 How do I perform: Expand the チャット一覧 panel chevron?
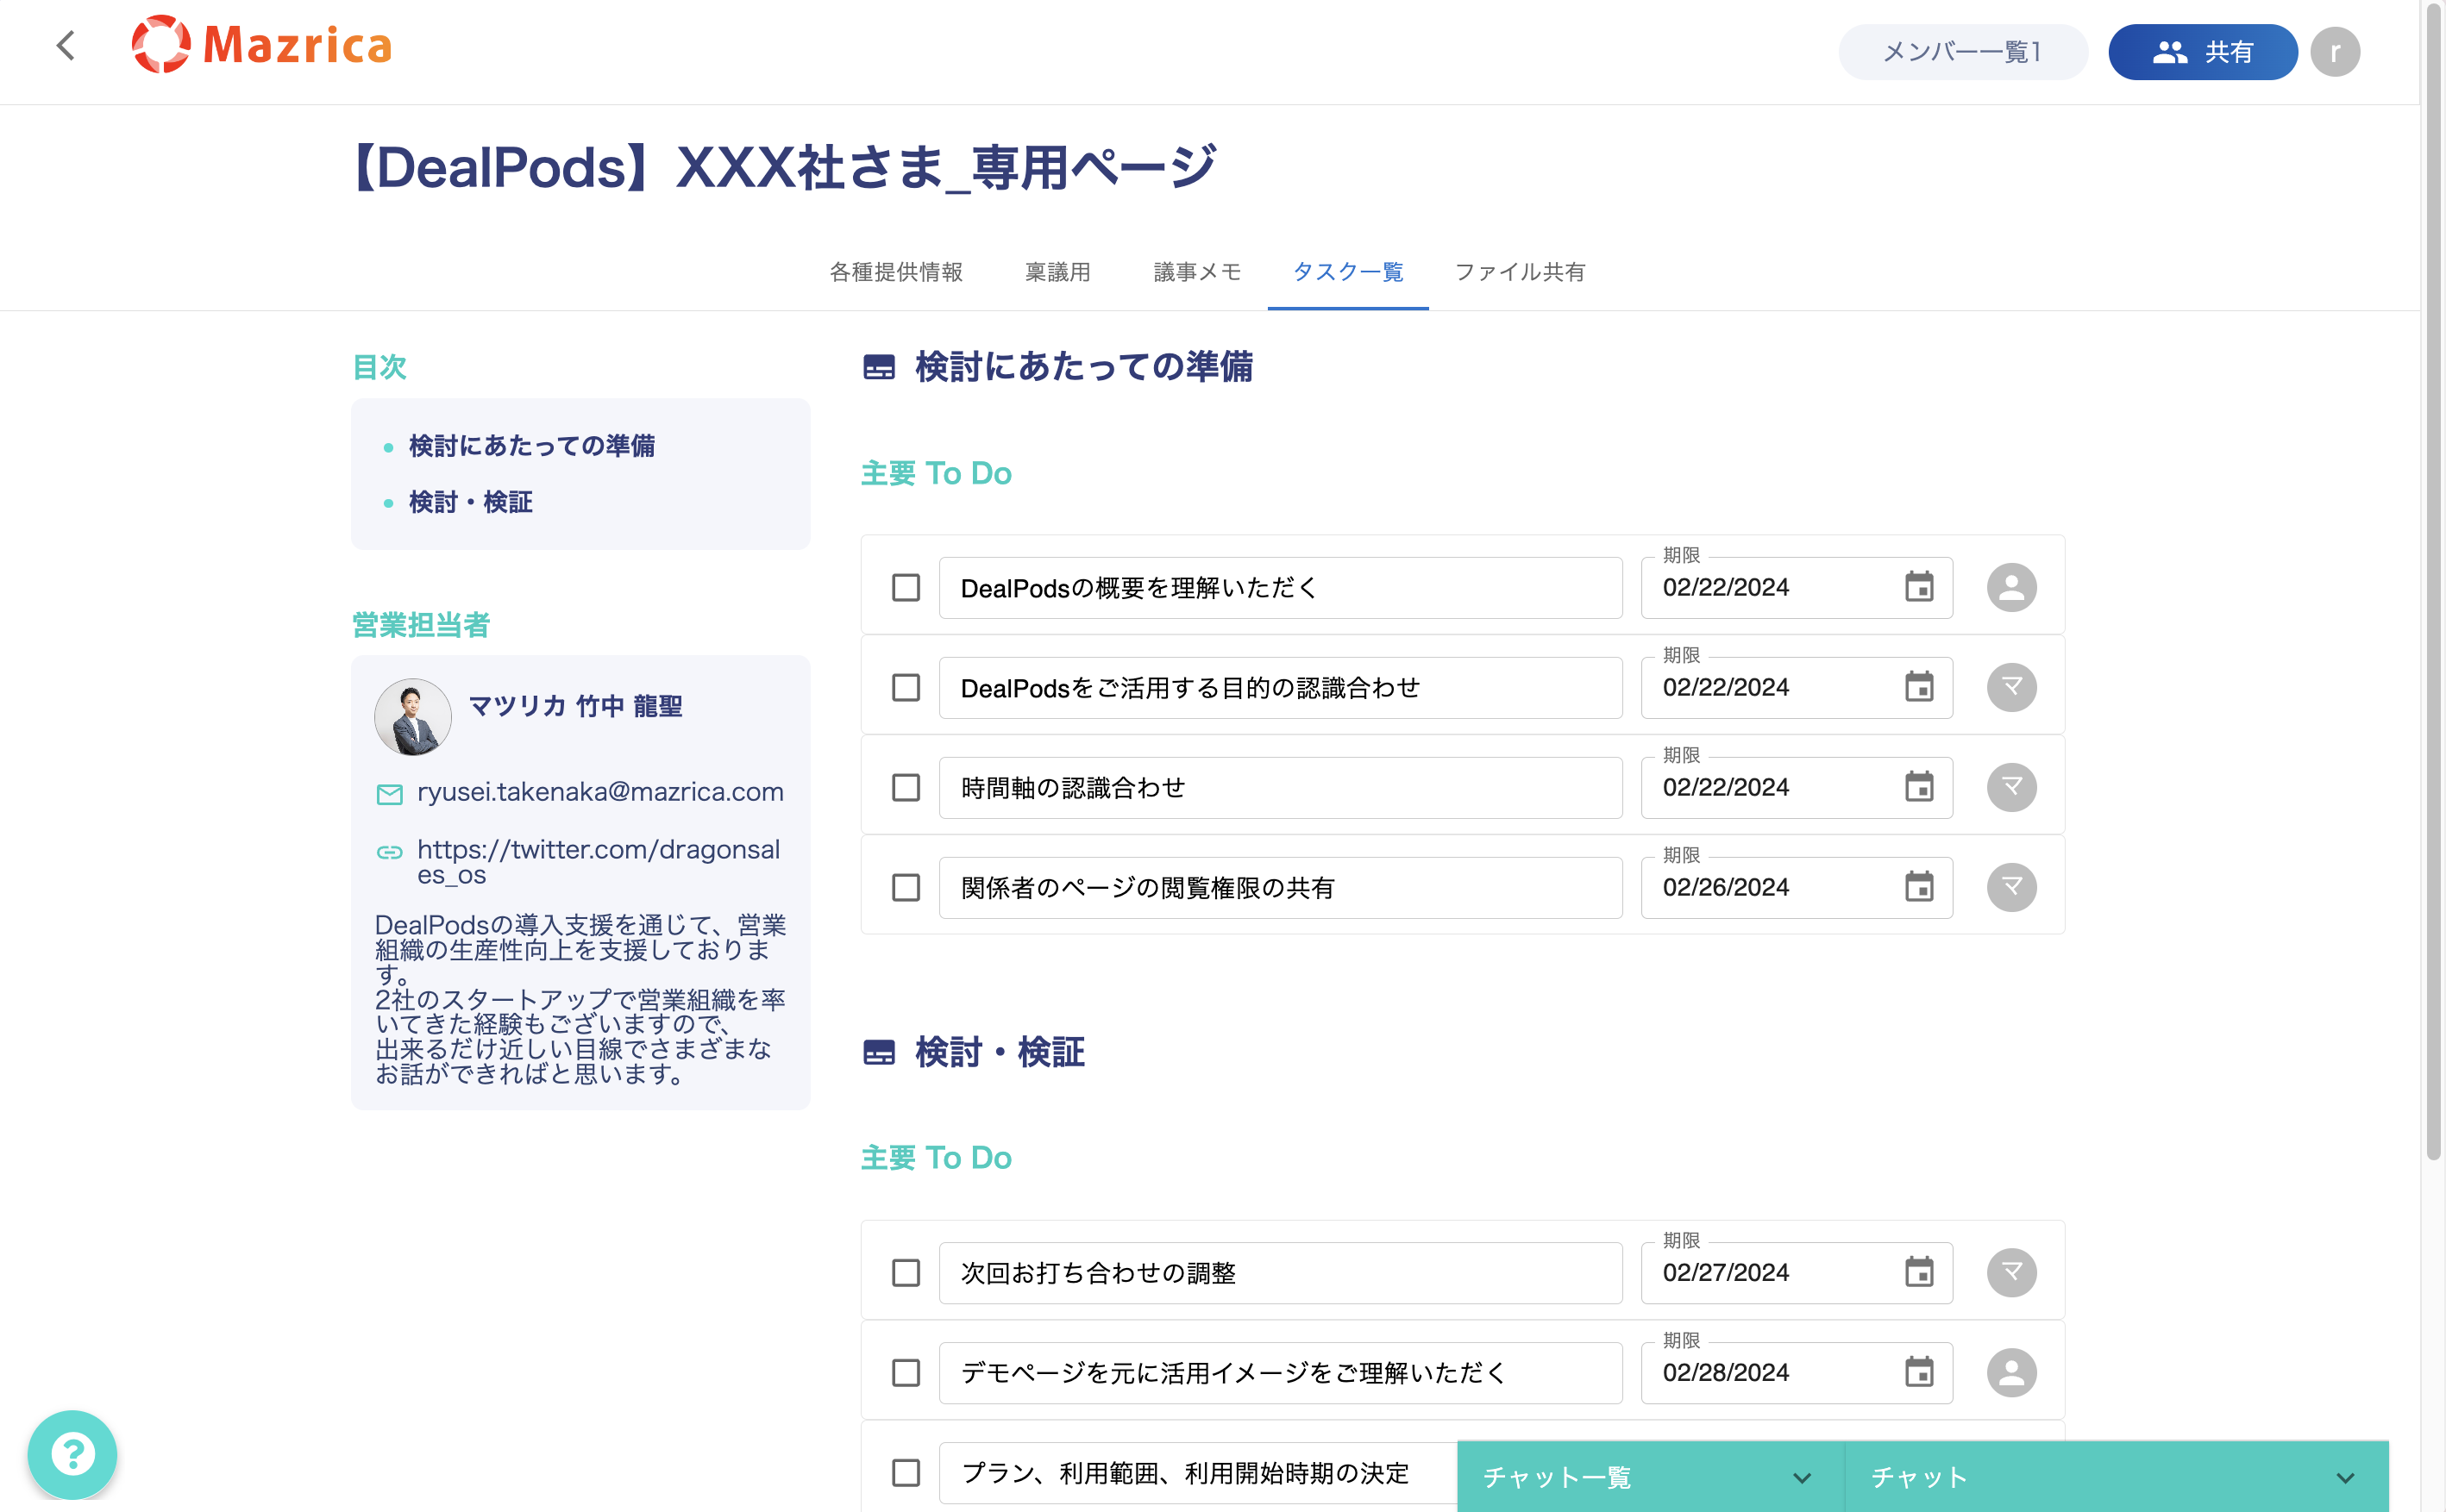coord(1802,1478)
